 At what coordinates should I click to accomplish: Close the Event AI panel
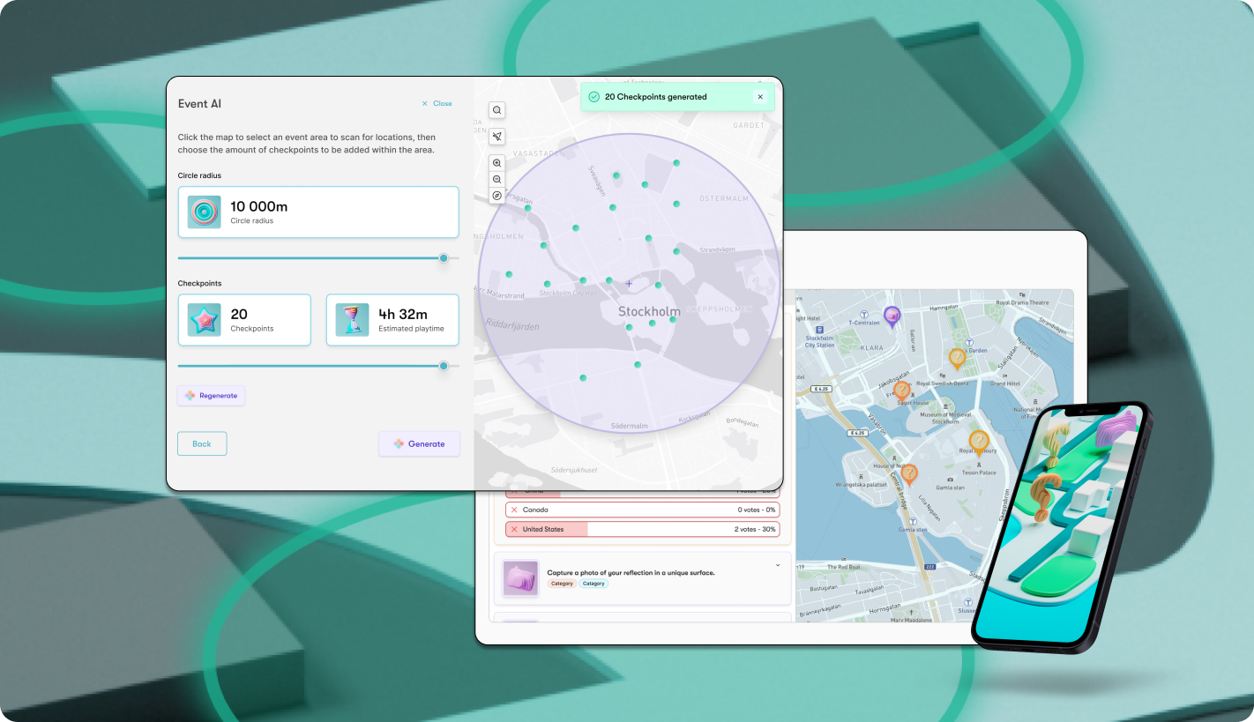pos(437,103)
